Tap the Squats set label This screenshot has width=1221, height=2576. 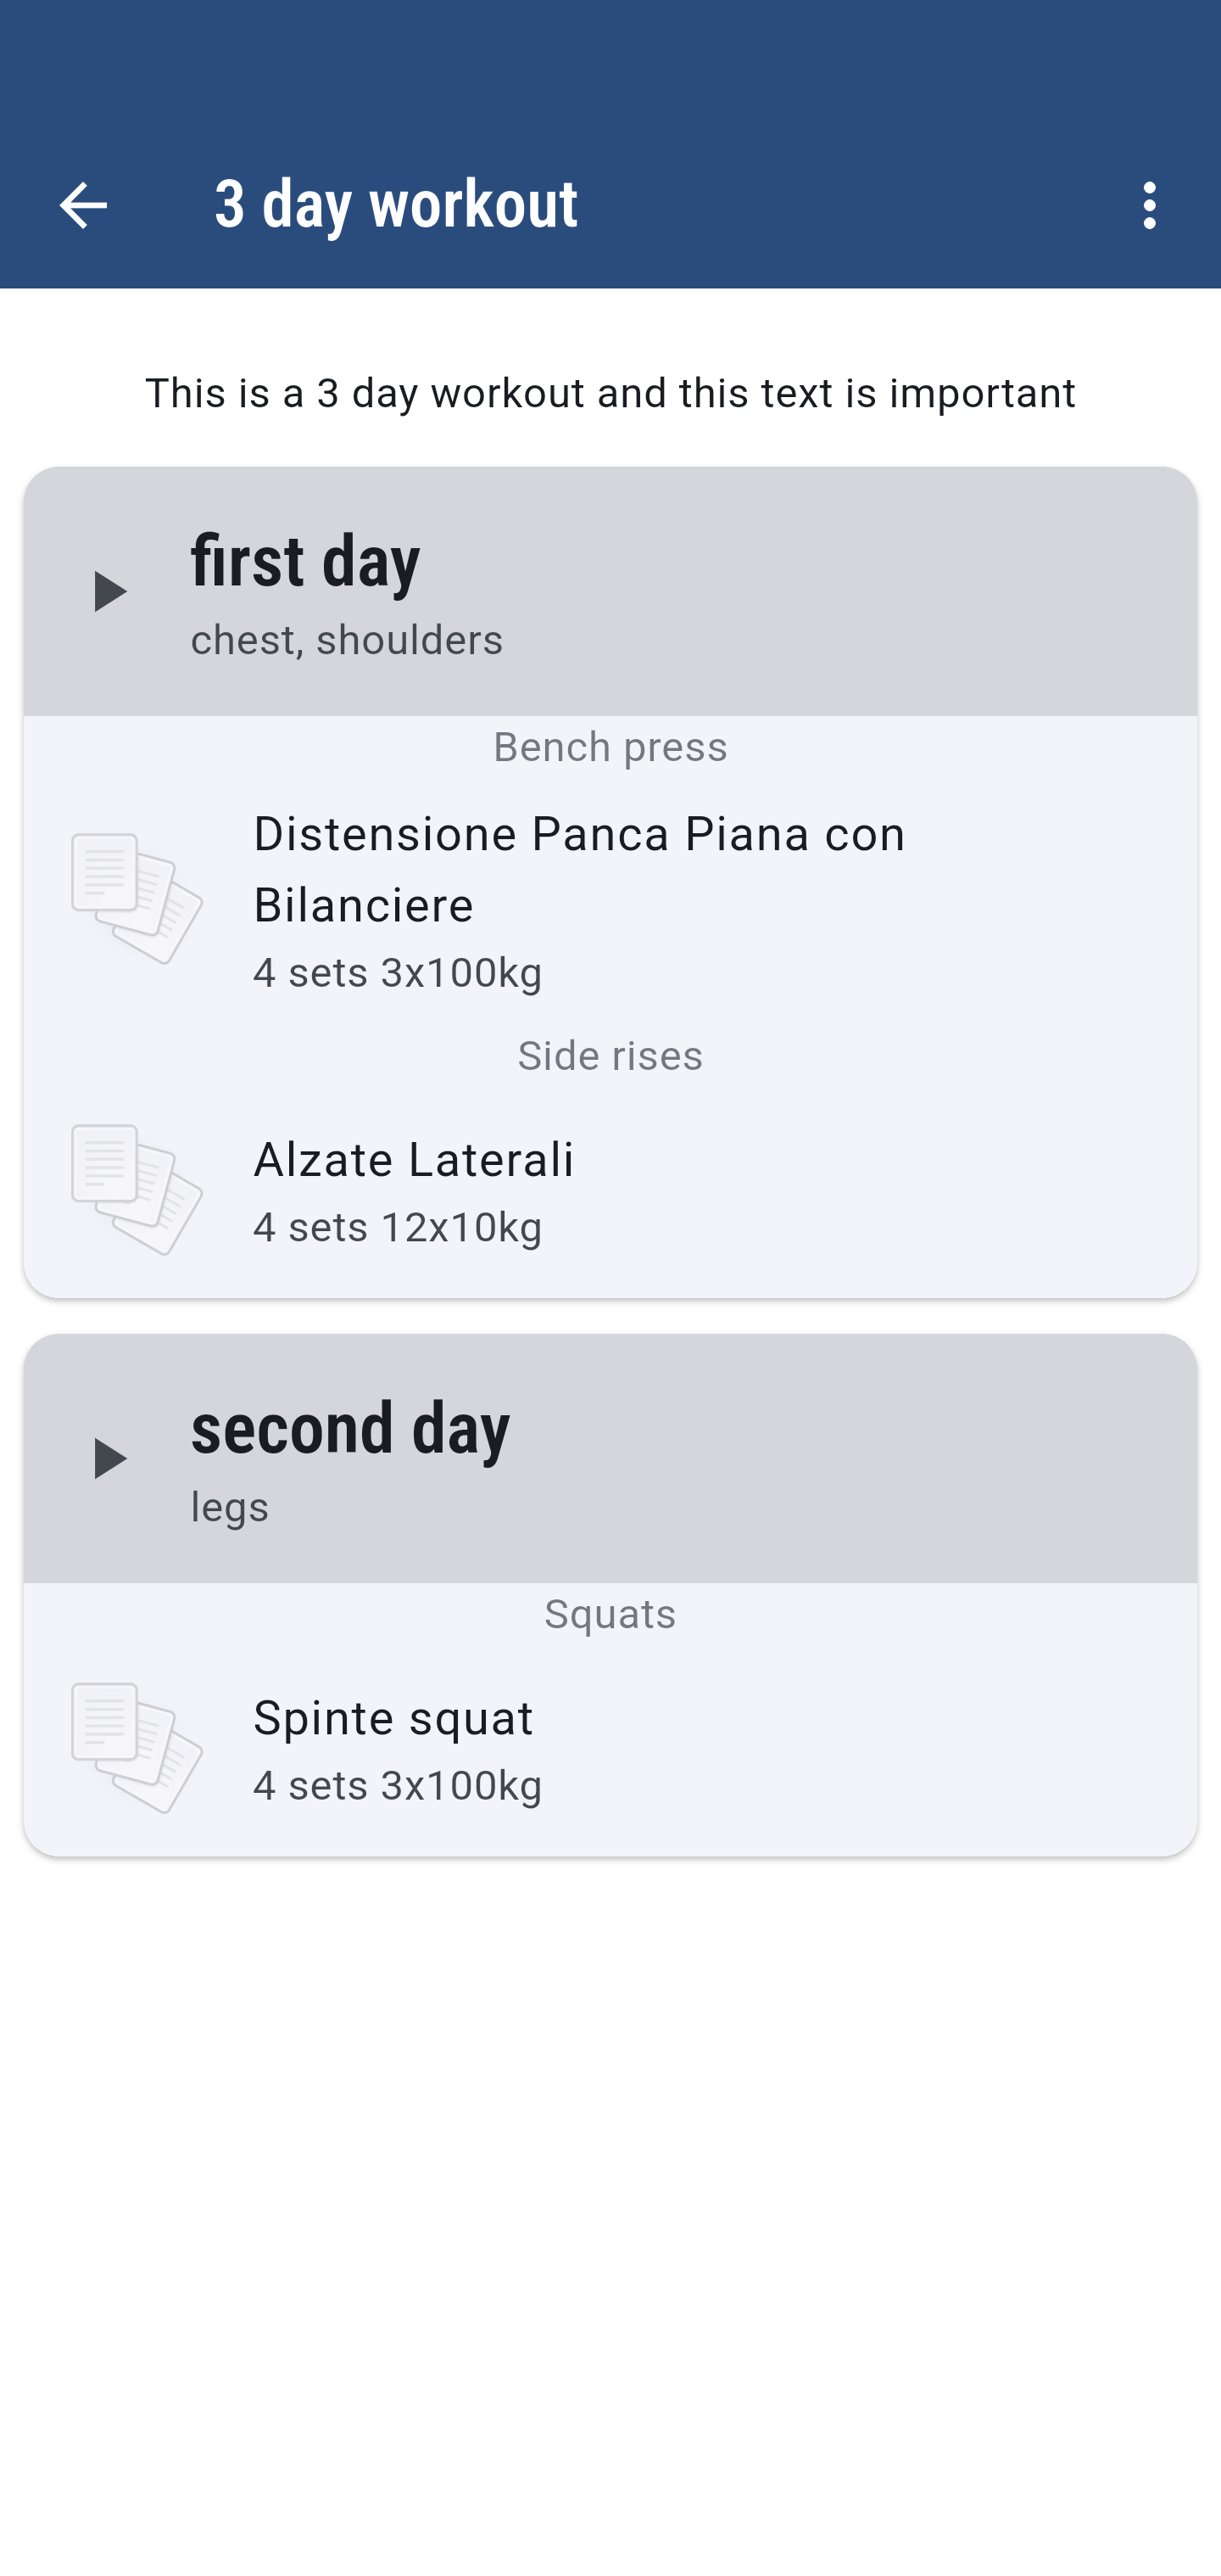(x=610, y=1614)
